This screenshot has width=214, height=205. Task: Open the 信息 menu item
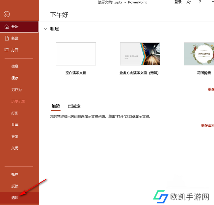(x=19, y=66)
